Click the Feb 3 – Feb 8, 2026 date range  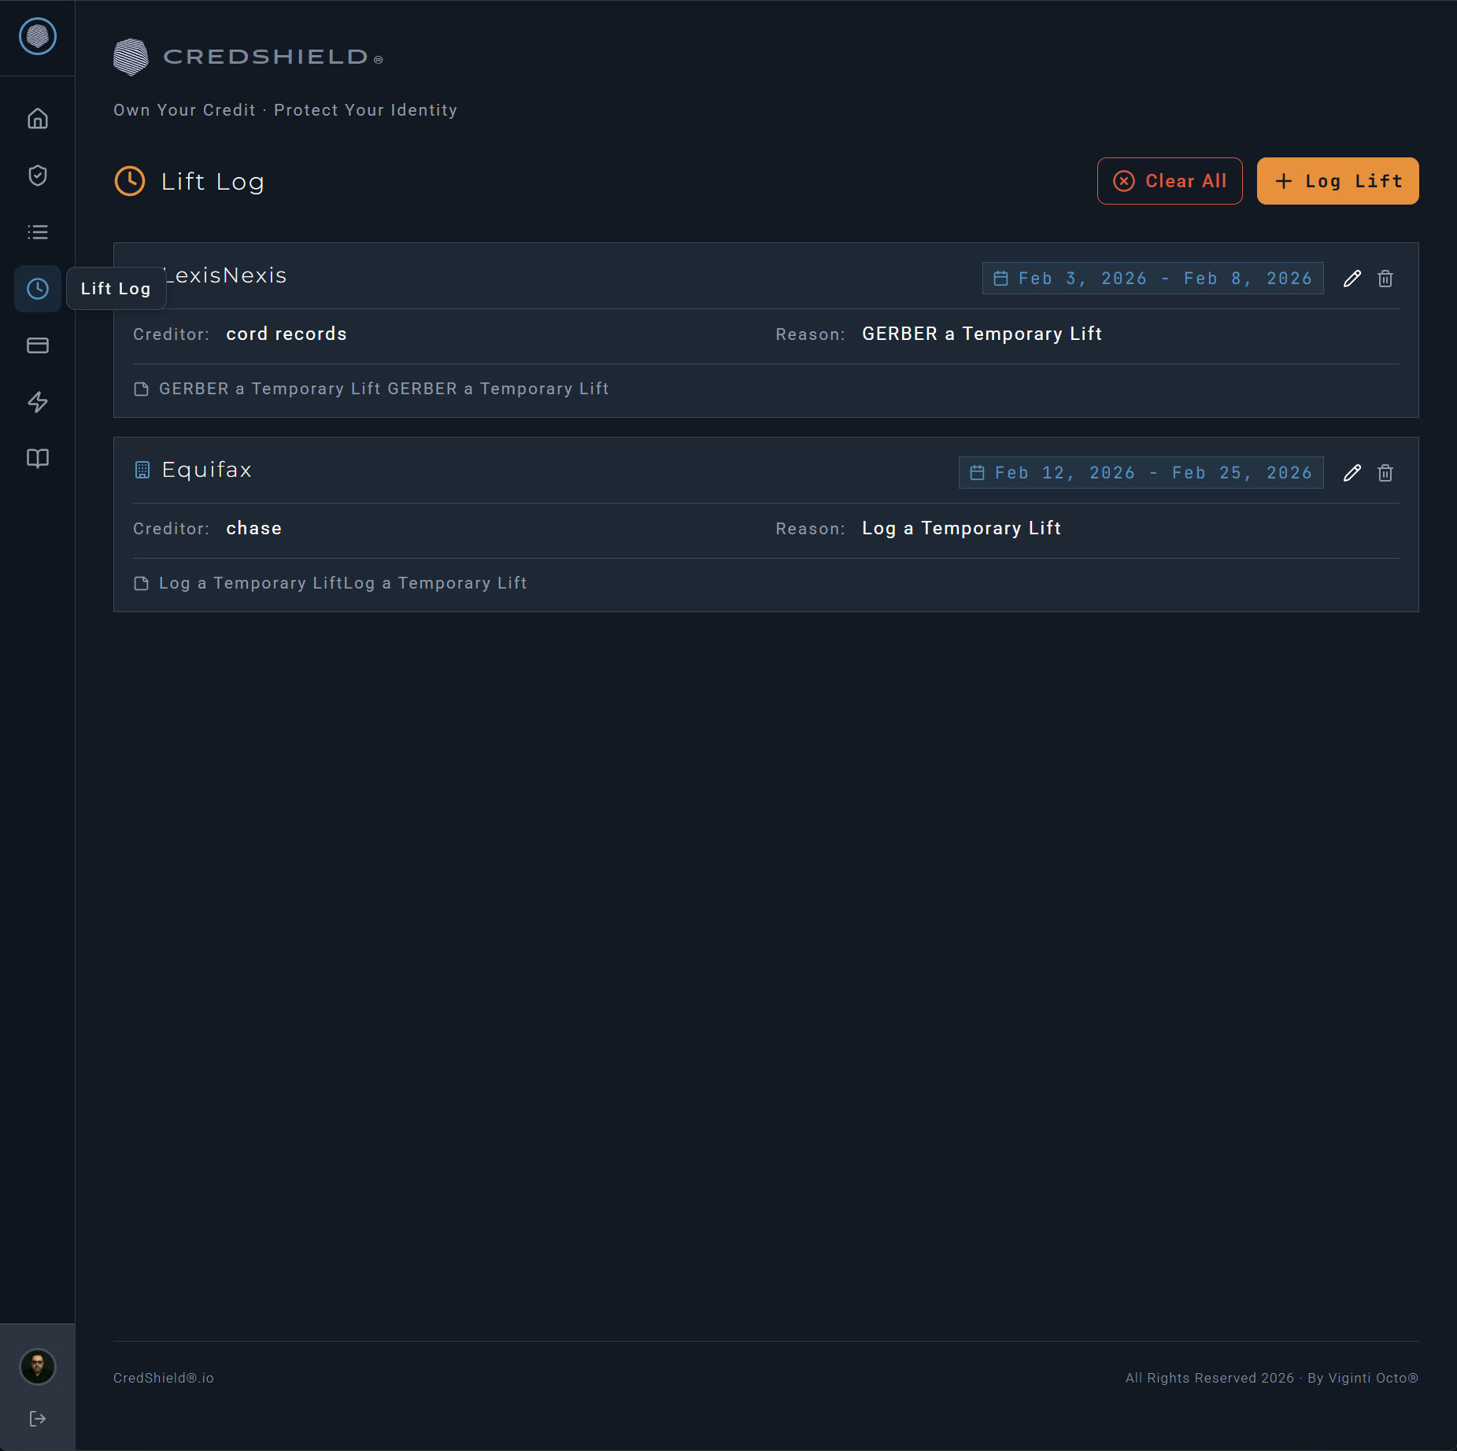[x=1153, y=279]
